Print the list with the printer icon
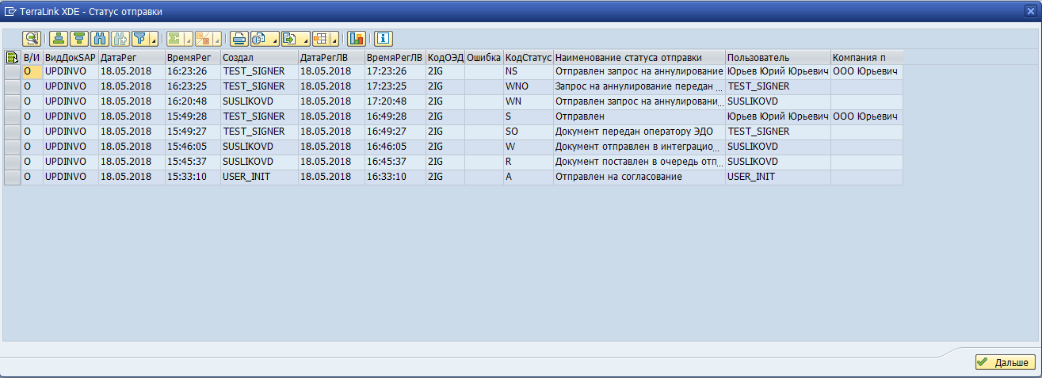The height and width of the screenshot is (378, 1042). [x=239, y=38]
